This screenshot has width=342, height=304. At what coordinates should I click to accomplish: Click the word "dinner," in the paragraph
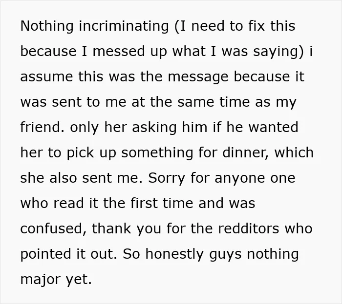pyautogui.click(x=246, y=153)
